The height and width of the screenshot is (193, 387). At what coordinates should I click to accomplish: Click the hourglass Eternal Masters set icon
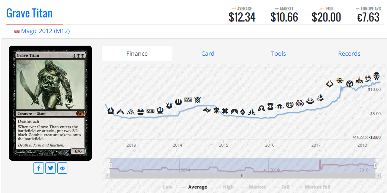271,107
